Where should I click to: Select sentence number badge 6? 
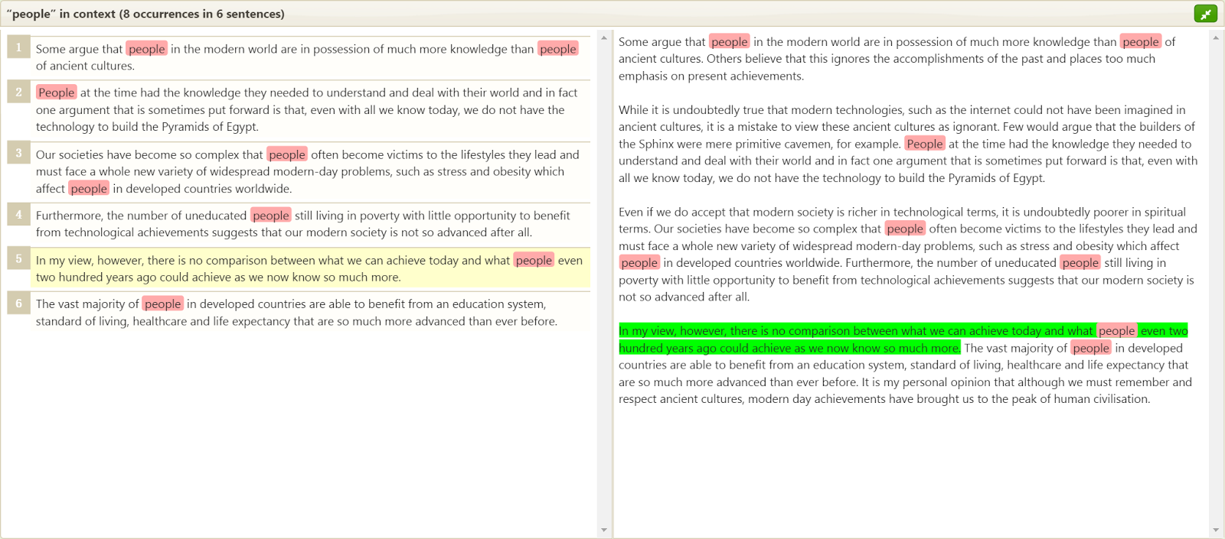tap(19, 303)
